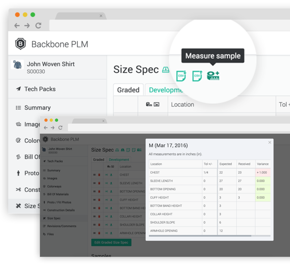290x268 pixels.
Task: Click green 0.000 variance cell for SLEEVE LENGTH
Action: point(262,181)
